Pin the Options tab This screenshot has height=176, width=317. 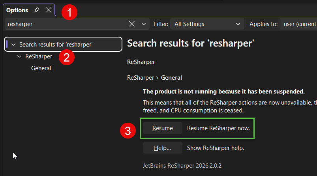pos(37,10)
